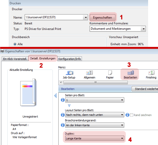Switch to Konfiguration/Info tab
Viewport: 158px width, 145px height.
point(69,59)
